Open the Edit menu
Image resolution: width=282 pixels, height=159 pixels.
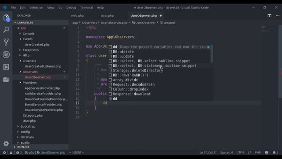pyautogui.click(x=22, y=8)
